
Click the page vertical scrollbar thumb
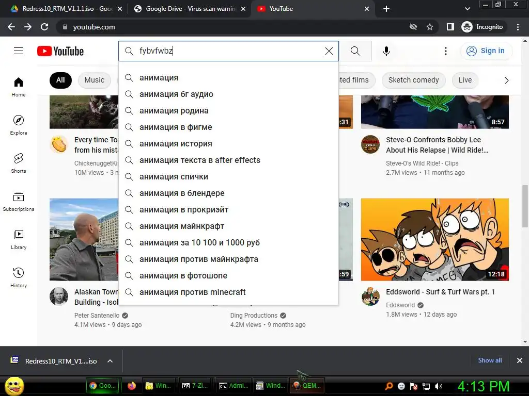[x=525, y=206]
